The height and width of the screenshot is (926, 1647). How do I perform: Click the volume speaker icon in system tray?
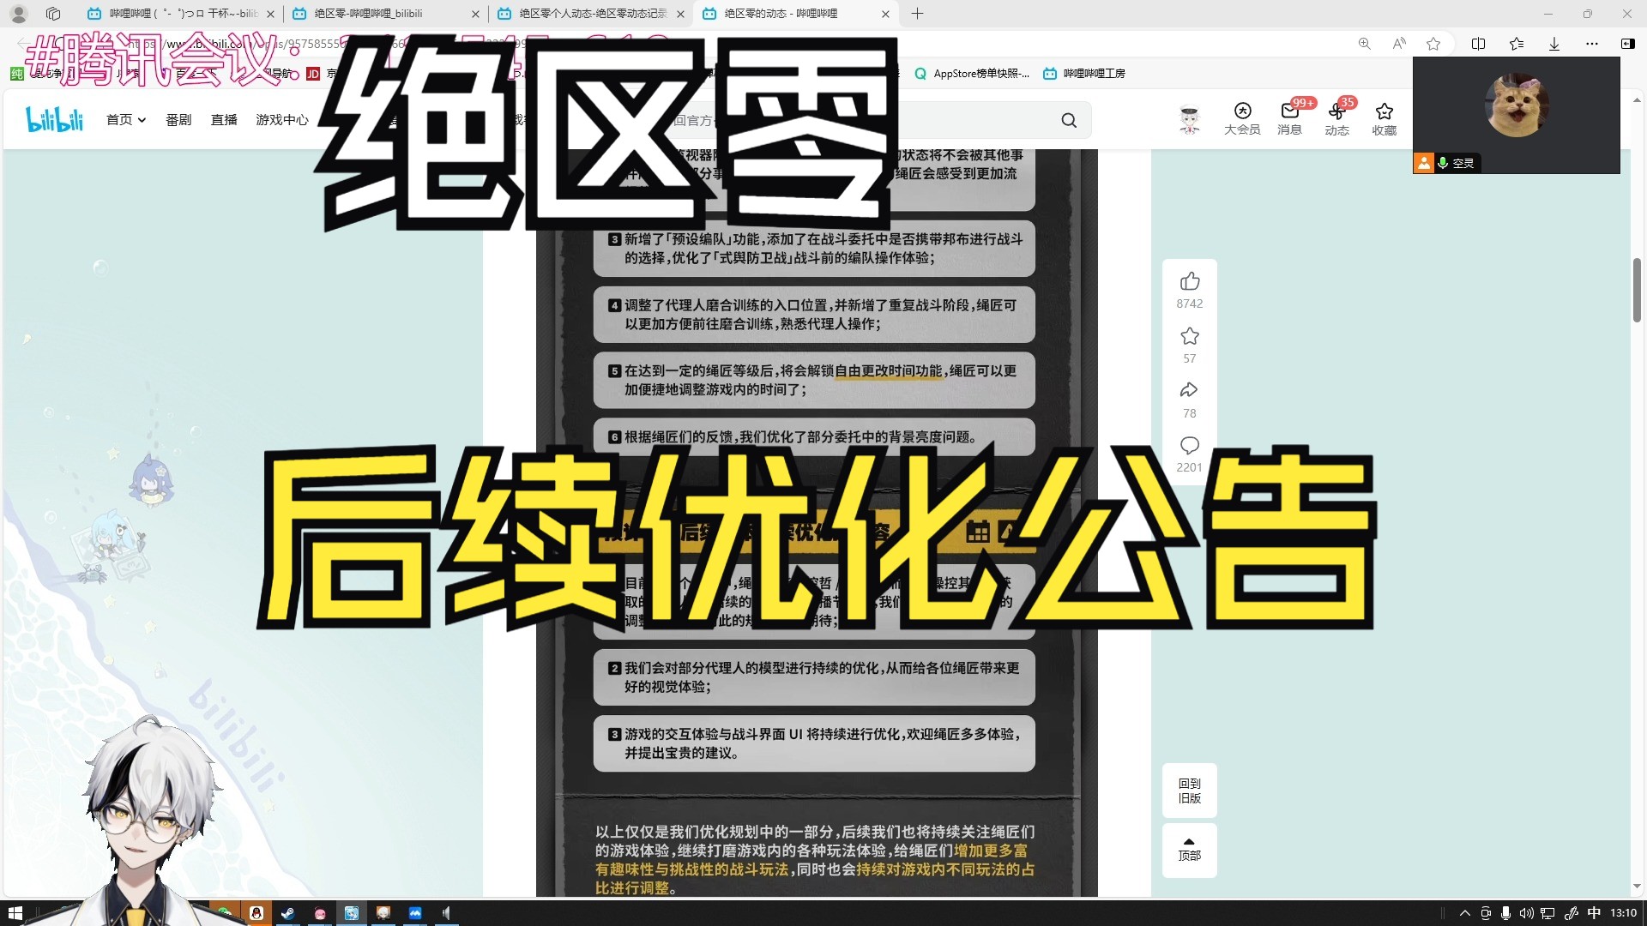click(1527, 913)
